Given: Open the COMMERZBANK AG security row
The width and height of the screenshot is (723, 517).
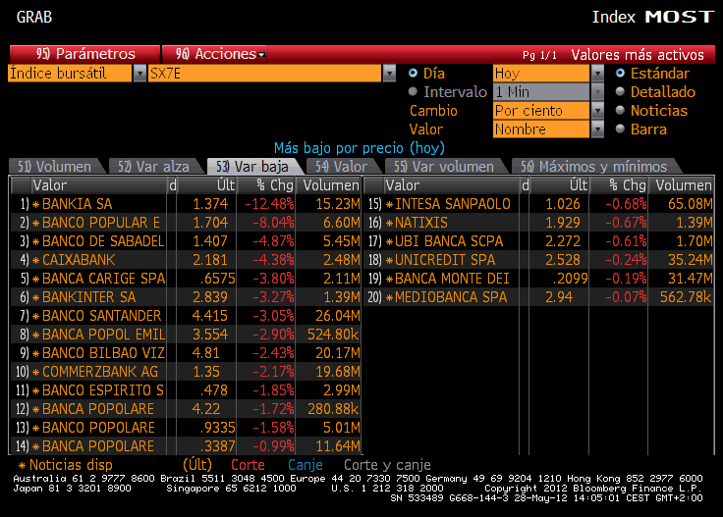Looking at the screenshot, I should (x=185, y=372).
